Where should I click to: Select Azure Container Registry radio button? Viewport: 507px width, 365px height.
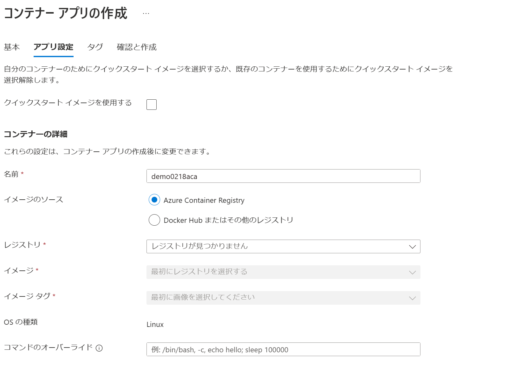tap(154, 200)
